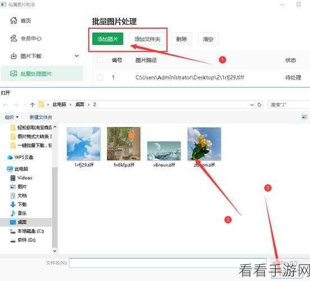Select 批量处理图片 in the sidebar

[x=42, y=74]
